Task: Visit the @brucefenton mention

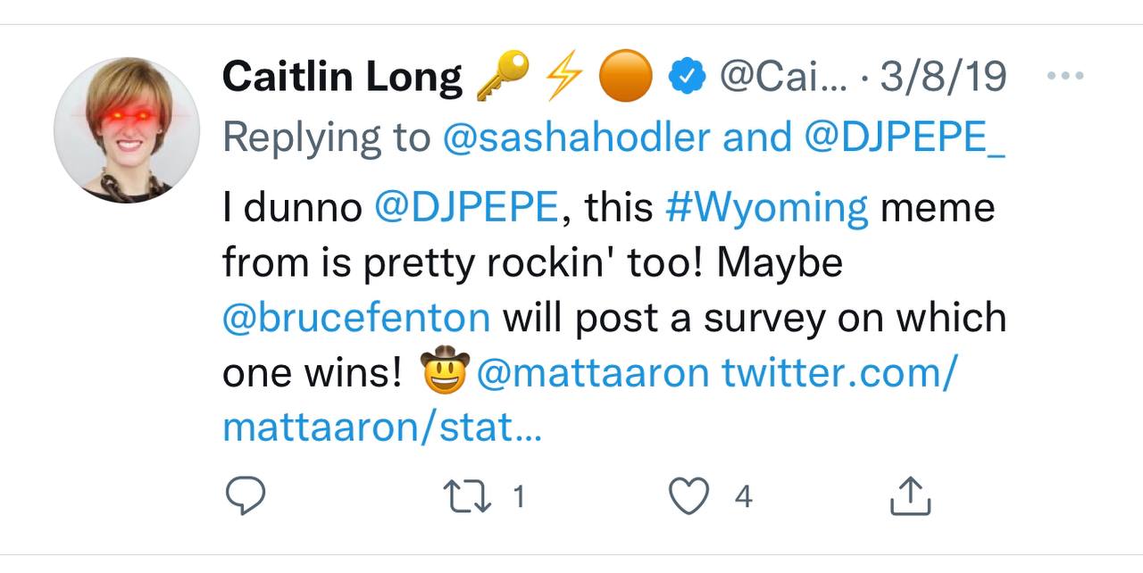Action: (356, 318)
